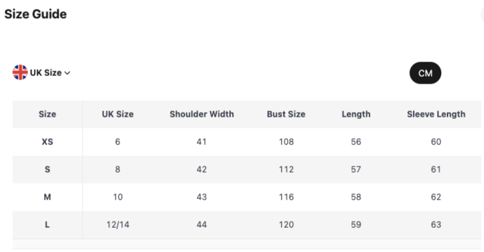This screenshot has width=484, height=252.
Task: Click the UK flag icon
Action: point(20,72)
